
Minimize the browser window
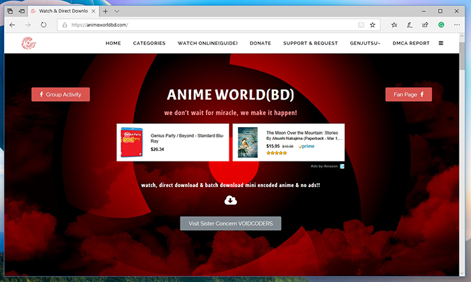tap(423, 11)
